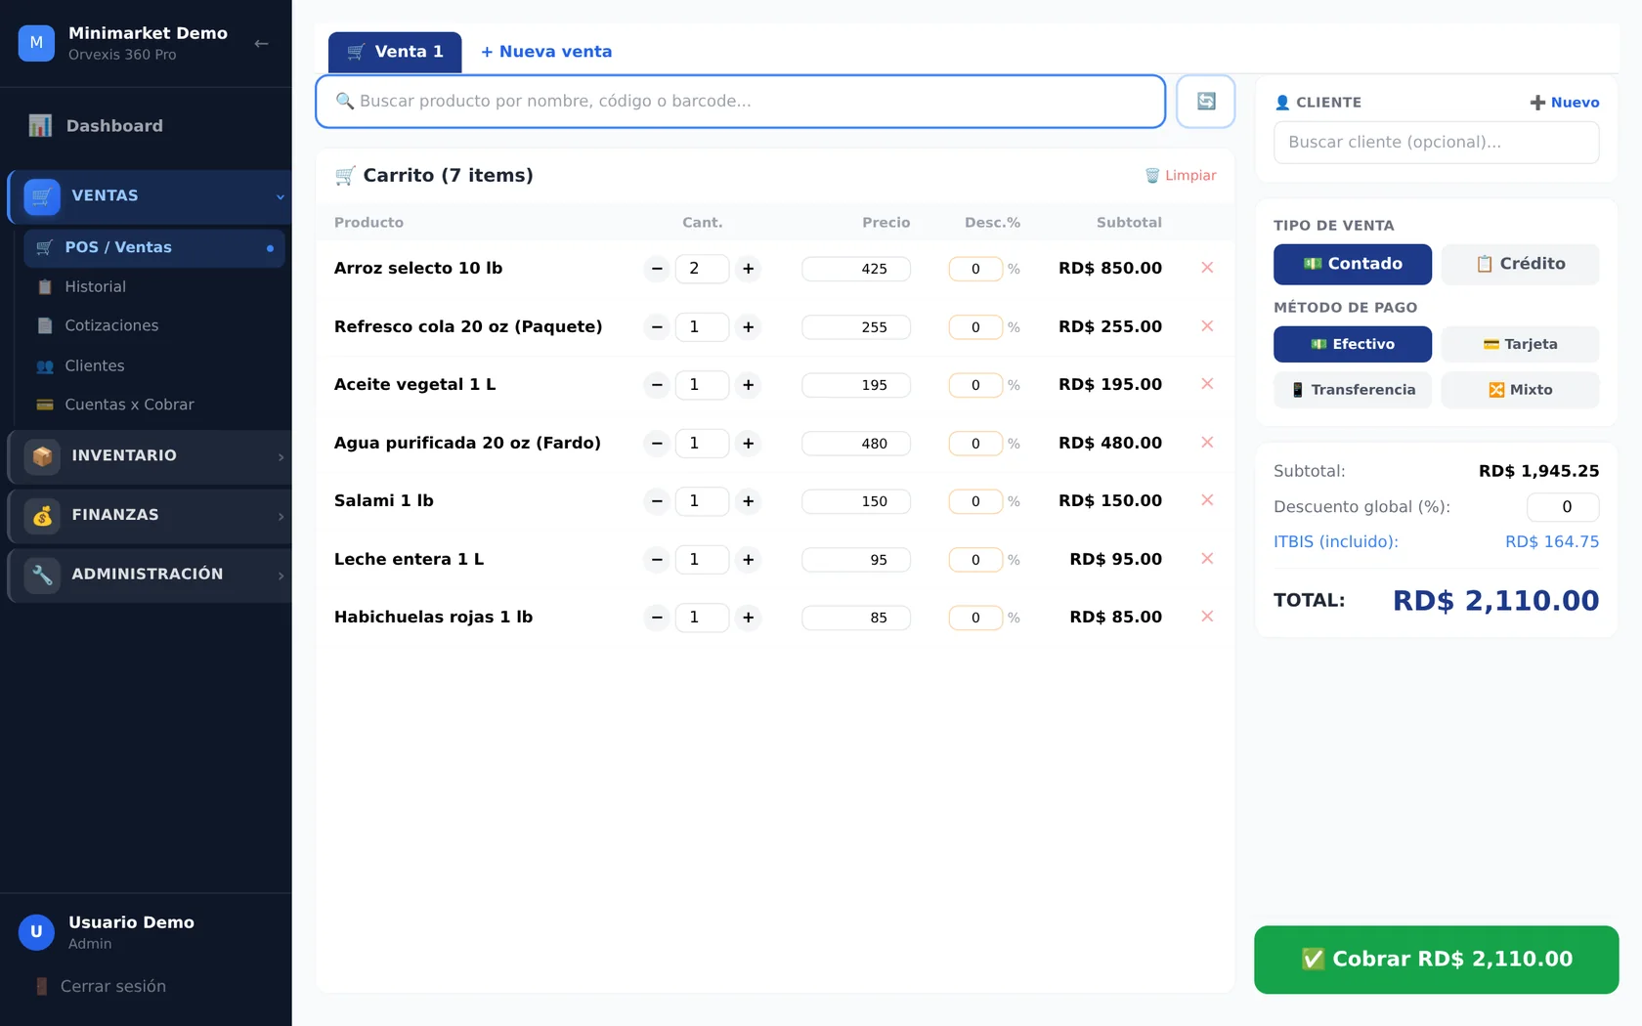The width and height of the screenshot is (1642, 1026).
Task: Remove Habichuelas rojas 1 lb item
Action: pos(1207,617)
